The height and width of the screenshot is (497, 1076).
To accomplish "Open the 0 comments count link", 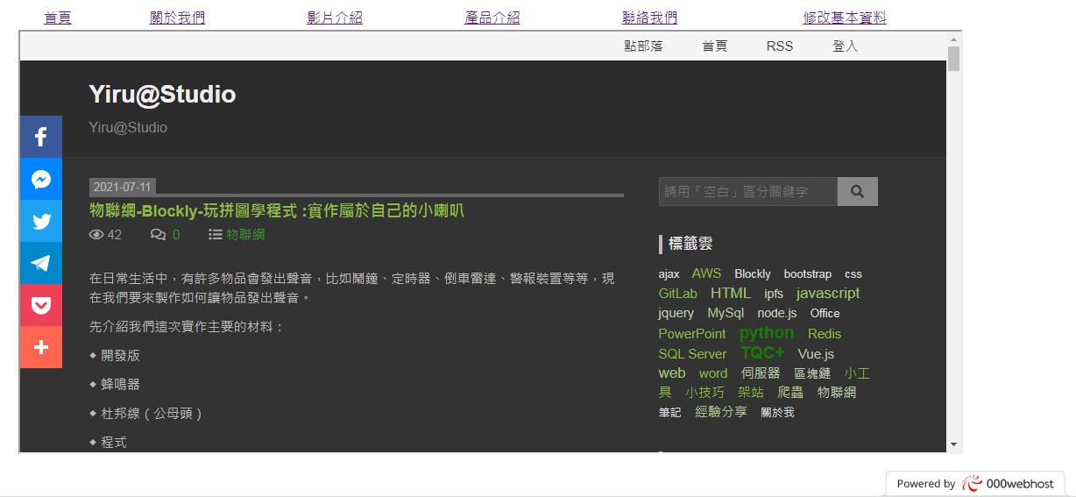I will pos(176,234).
